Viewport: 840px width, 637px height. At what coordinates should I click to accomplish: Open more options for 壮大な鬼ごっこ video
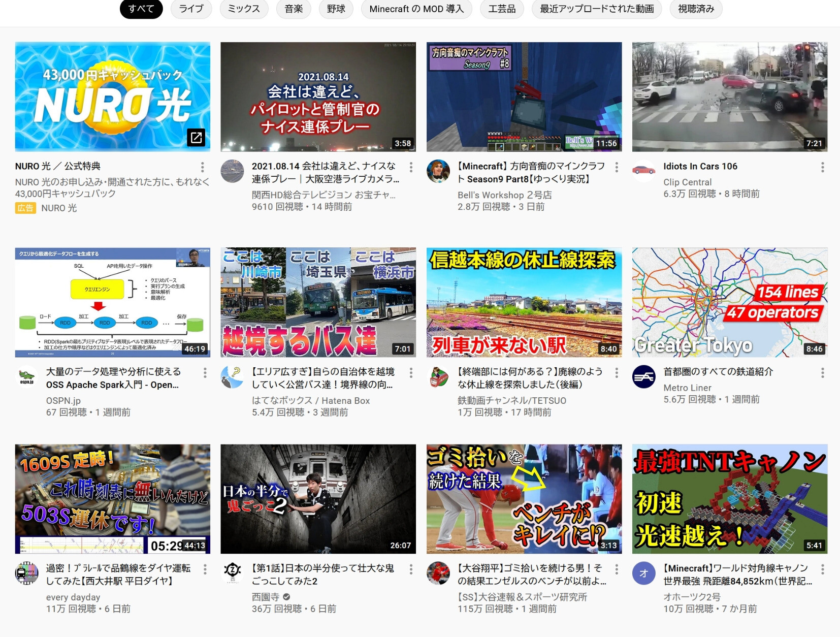point(411,569)
